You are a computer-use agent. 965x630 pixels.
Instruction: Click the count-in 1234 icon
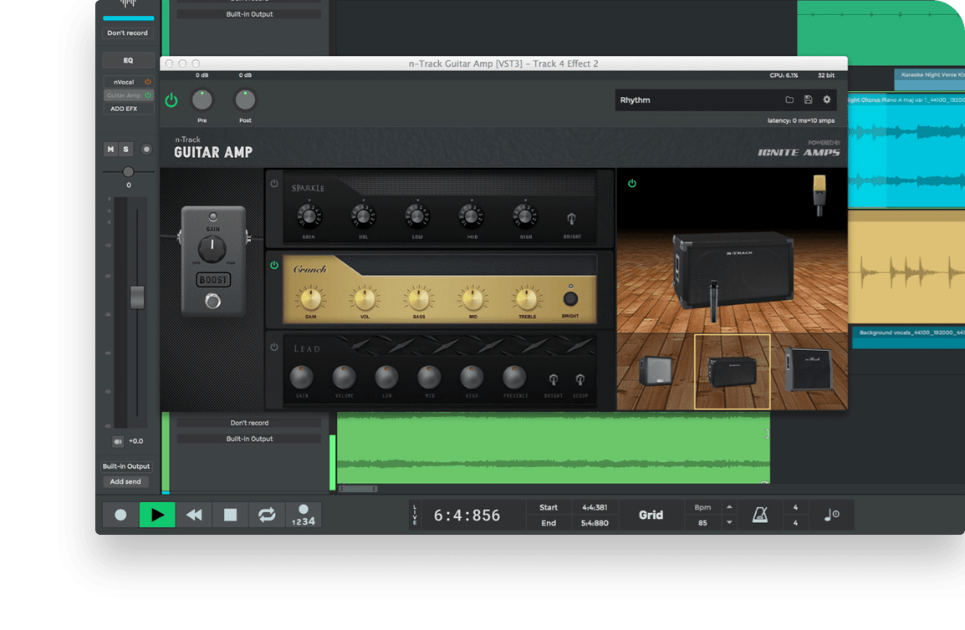[x=304, y=515]
